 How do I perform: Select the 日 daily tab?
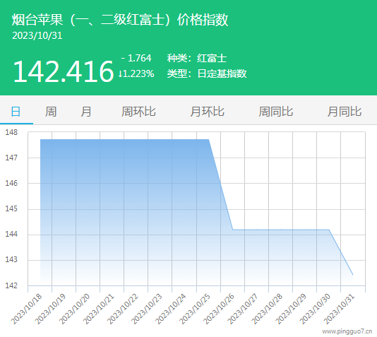tap(16, 112)
